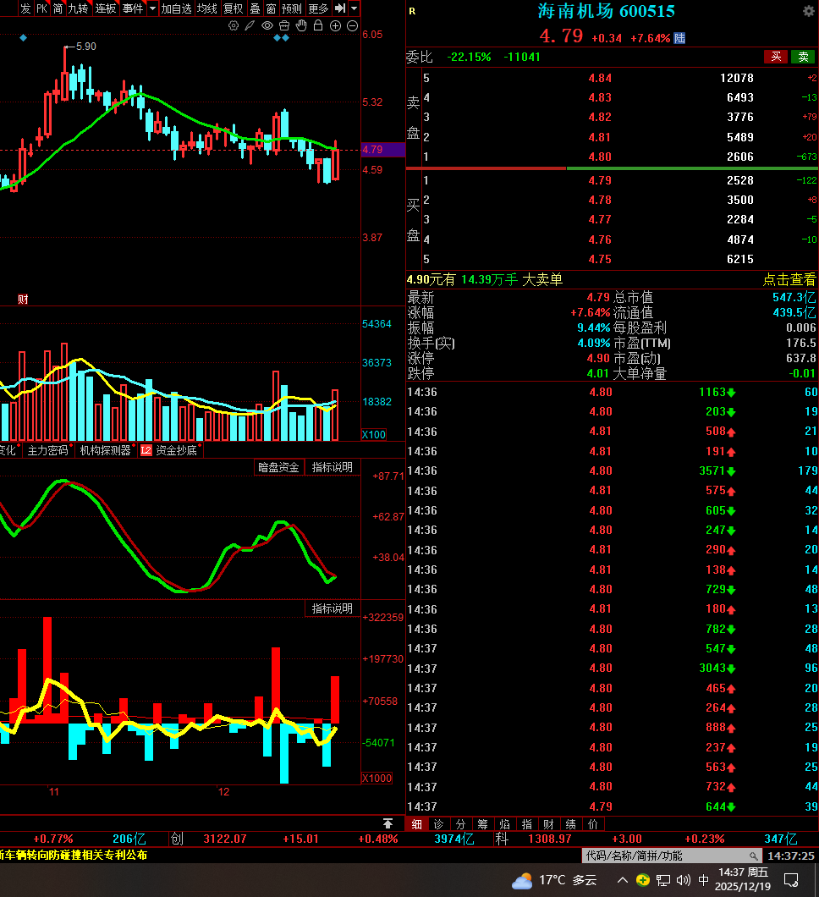Switch to 机构探测器 indicator tab
819x897 pixels.
[x=106, y=451]
